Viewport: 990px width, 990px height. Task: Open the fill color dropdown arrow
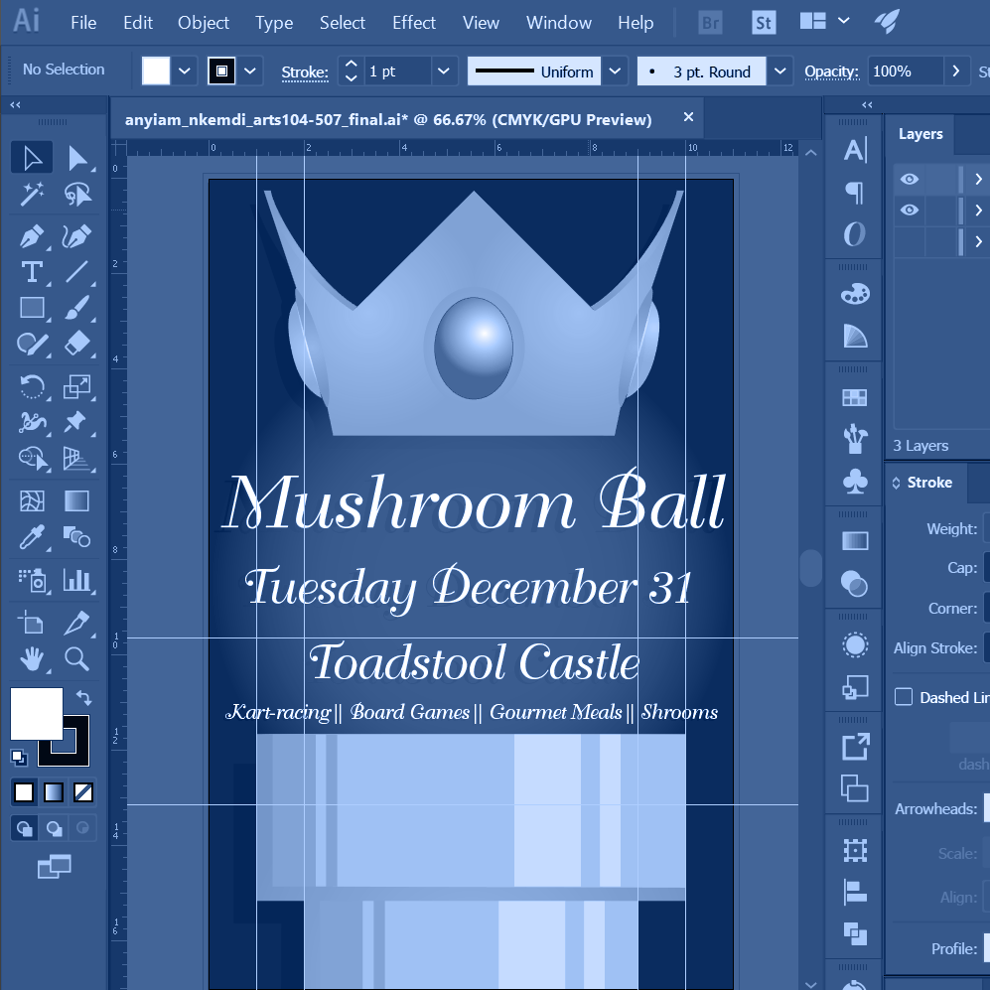(185, 71)
